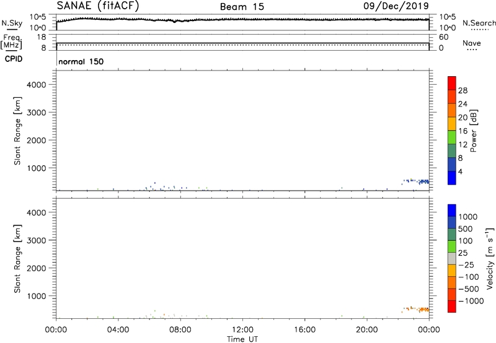Screen dimensions: 496x343
Task: Select the 'normal 150' CPID text
Action: click(81, 61)
